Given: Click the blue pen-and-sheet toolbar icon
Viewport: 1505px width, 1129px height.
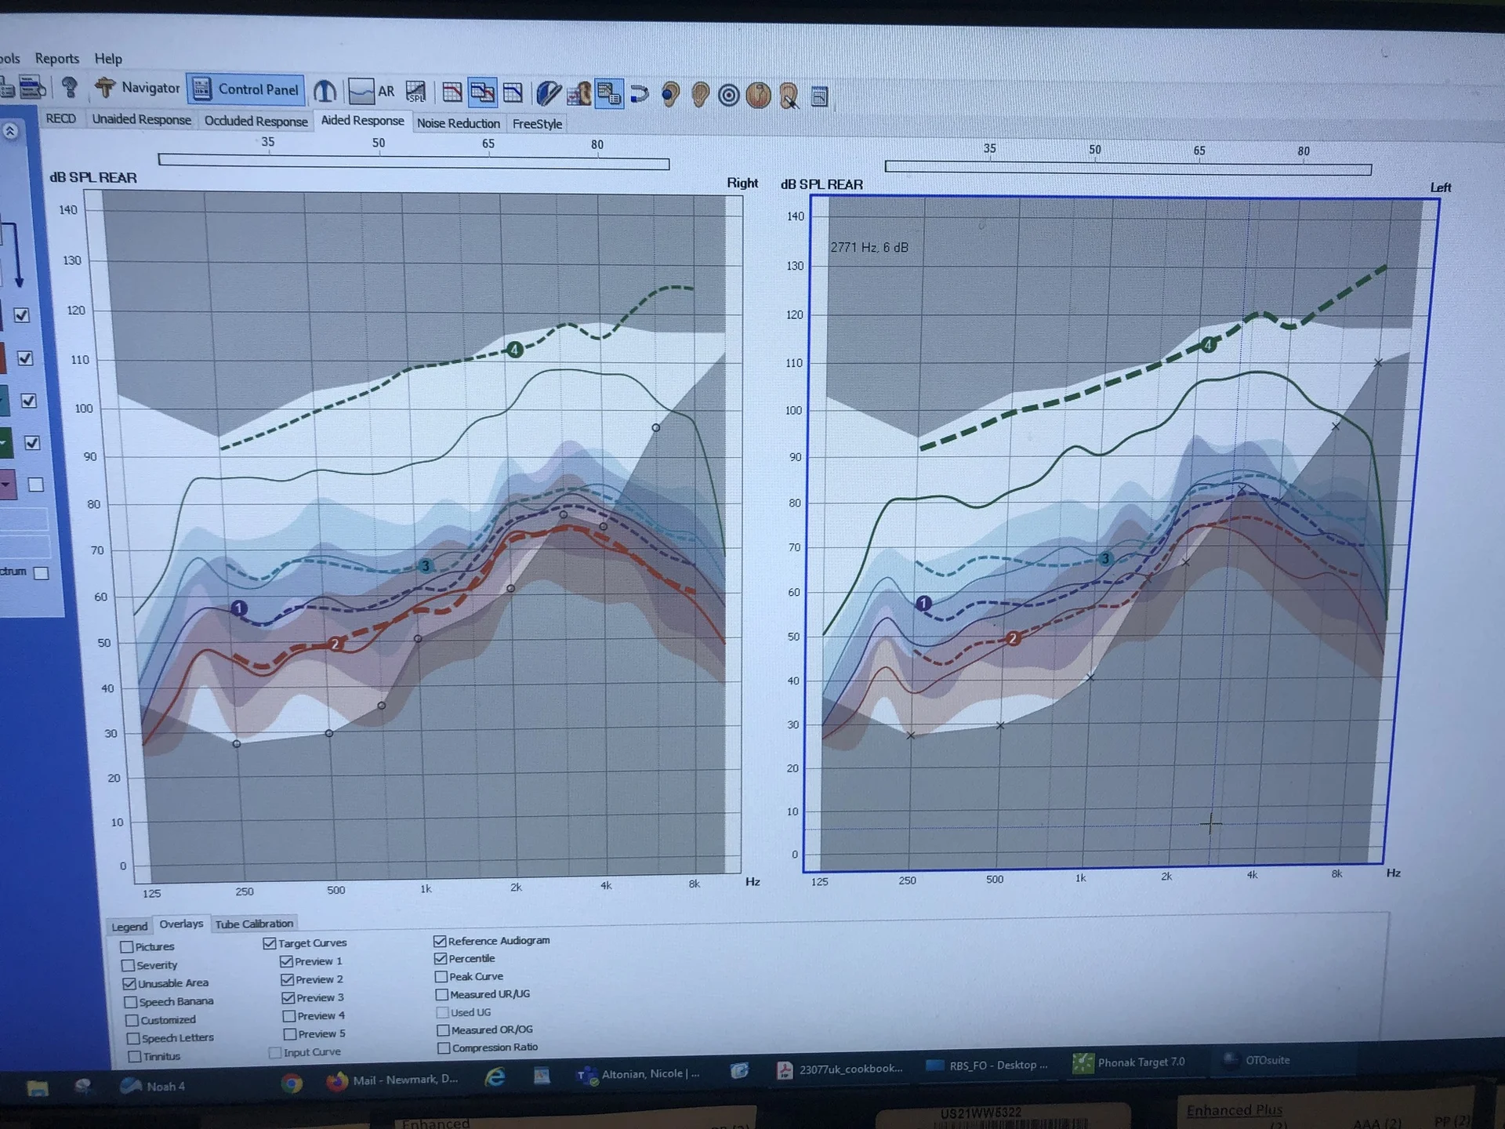Looking at the screenshot, I should (549, 94).
